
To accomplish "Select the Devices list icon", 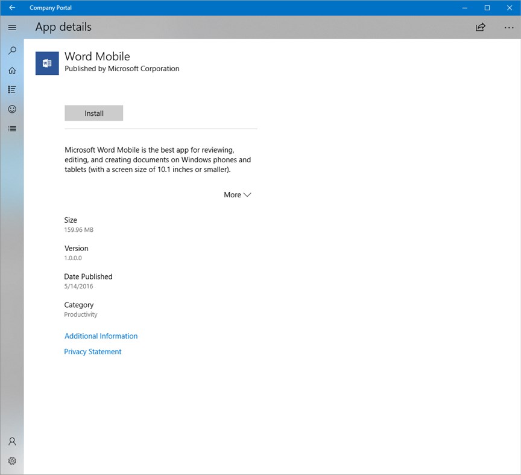I will 12,129.
